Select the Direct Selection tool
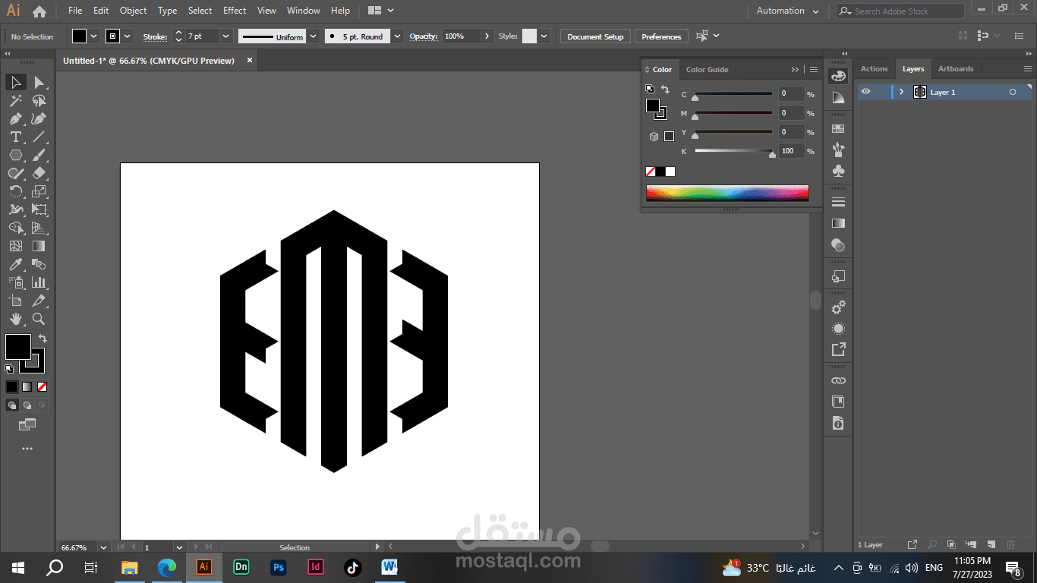 point(39,82)
